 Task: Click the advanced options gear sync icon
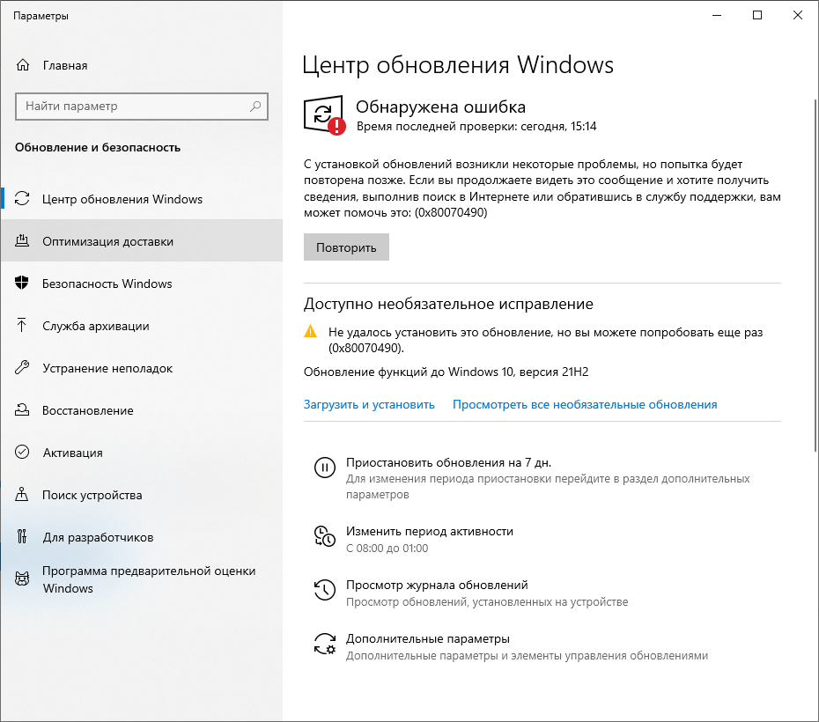324,644
